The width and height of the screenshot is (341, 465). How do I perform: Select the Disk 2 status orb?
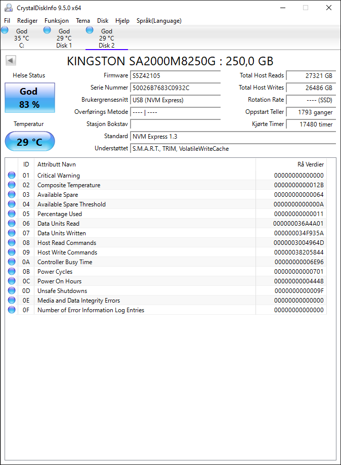[90, 30]
